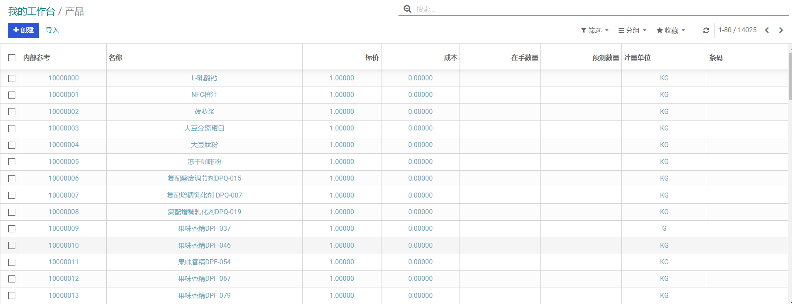792x304 pixels.
Task: Go to previous page of records
Action: click(x=767, y=30)
